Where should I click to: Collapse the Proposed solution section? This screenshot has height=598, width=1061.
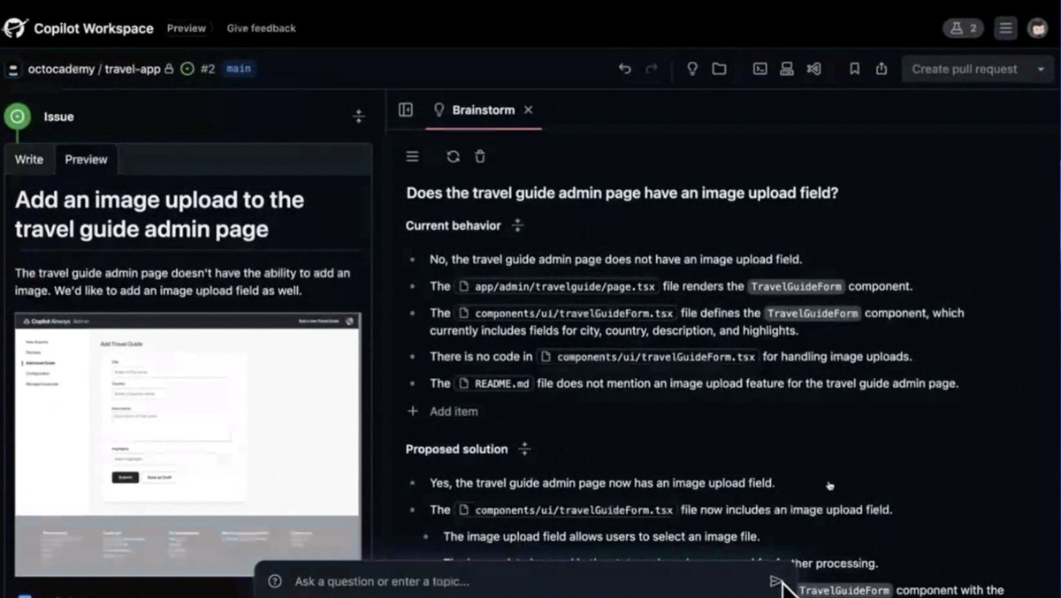[x=524, y=449]
